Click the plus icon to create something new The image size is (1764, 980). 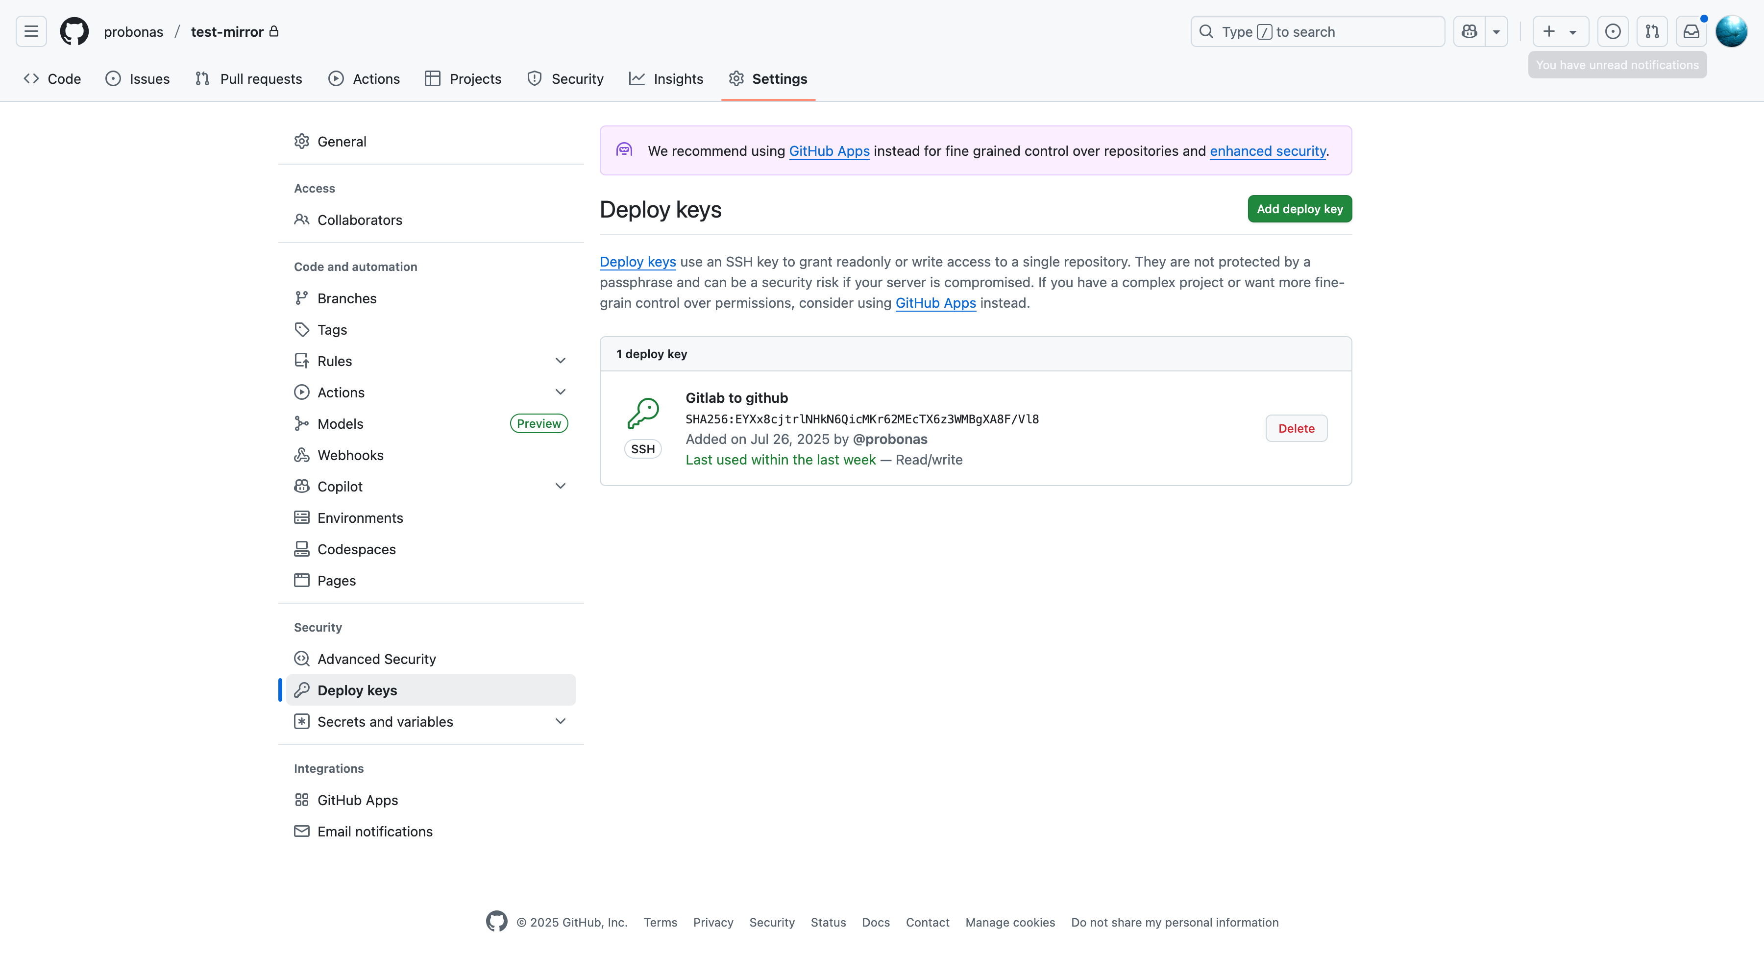[1548, 31]
